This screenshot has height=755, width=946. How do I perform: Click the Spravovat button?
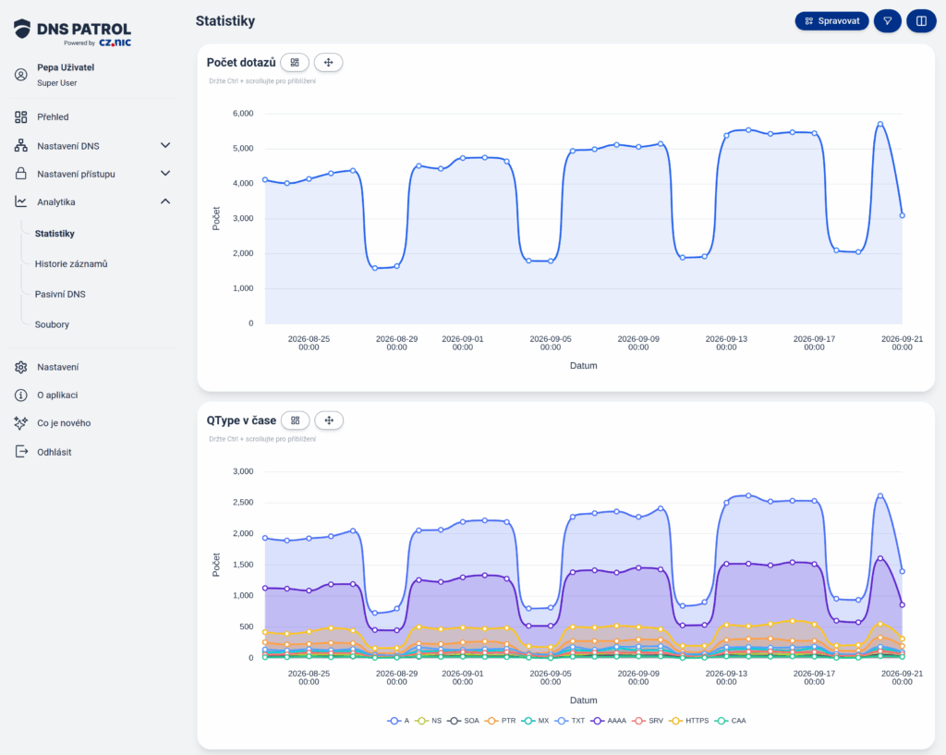832,21
